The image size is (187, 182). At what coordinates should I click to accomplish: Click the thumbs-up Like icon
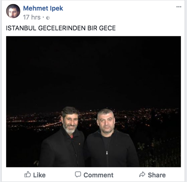(27, 174)
